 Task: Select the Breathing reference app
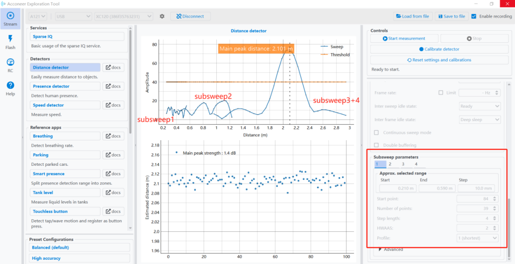point(65,136)
